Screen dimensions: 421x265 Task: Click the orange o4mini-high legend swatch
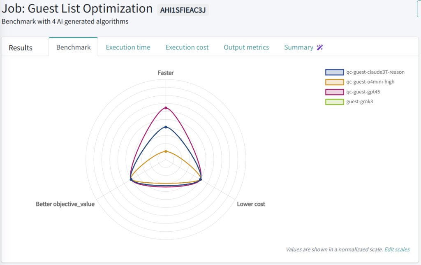[x=334, y=82]
